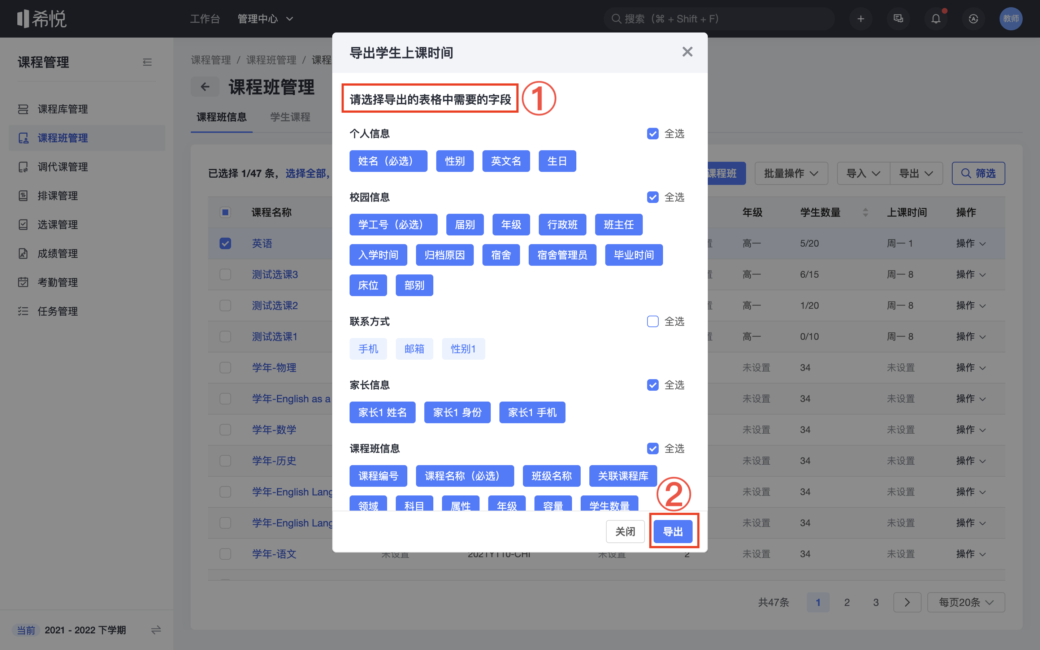Go to page 2 in pagination

click(x=846, y=602)
